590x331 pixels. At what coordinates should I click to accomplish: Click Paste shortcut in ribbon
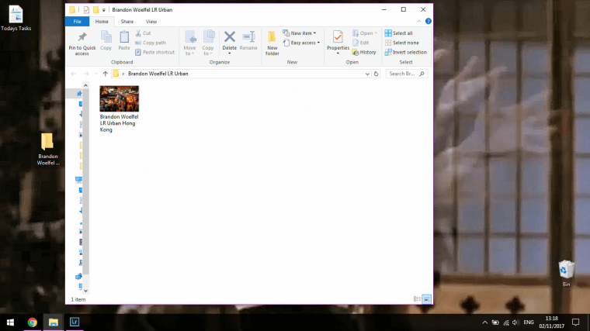tap(154, 52)
